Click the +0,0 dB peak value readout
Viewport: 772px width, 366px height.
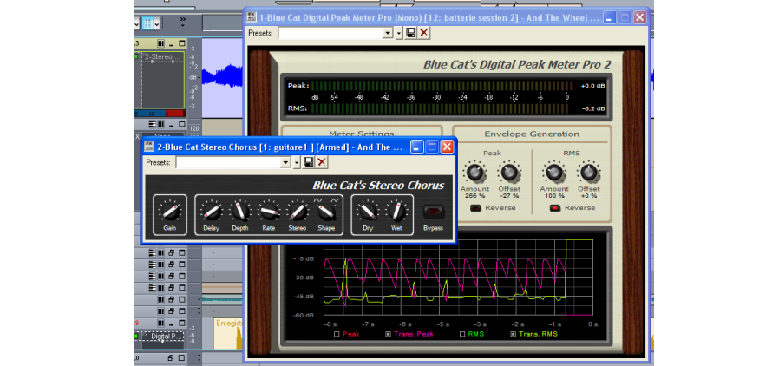coord(593,86)
